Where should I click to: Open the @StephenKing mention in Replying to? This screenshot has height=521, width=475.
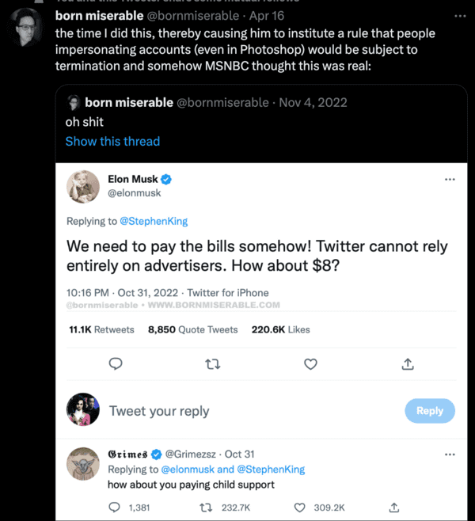coord(154,221)
